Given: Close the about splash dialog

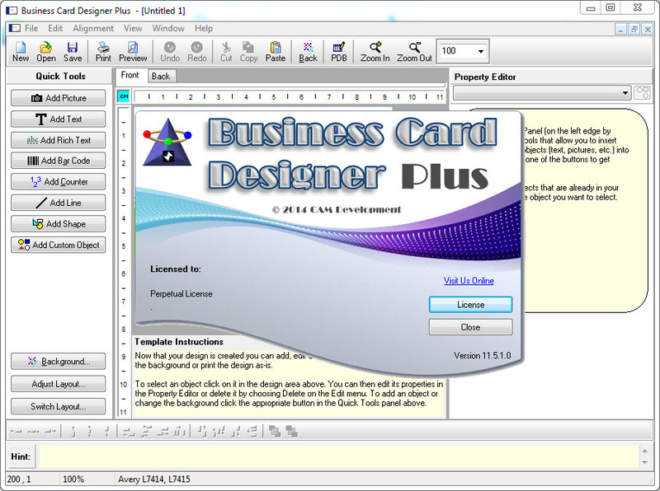Looking at the screenshot, I should 470,327.
